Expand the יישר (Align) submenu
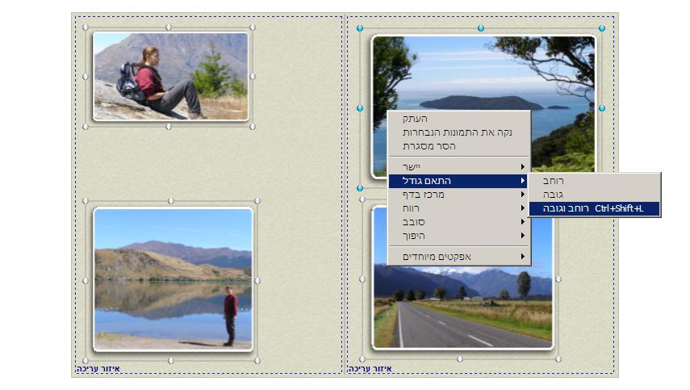 (x=458, y=166)
